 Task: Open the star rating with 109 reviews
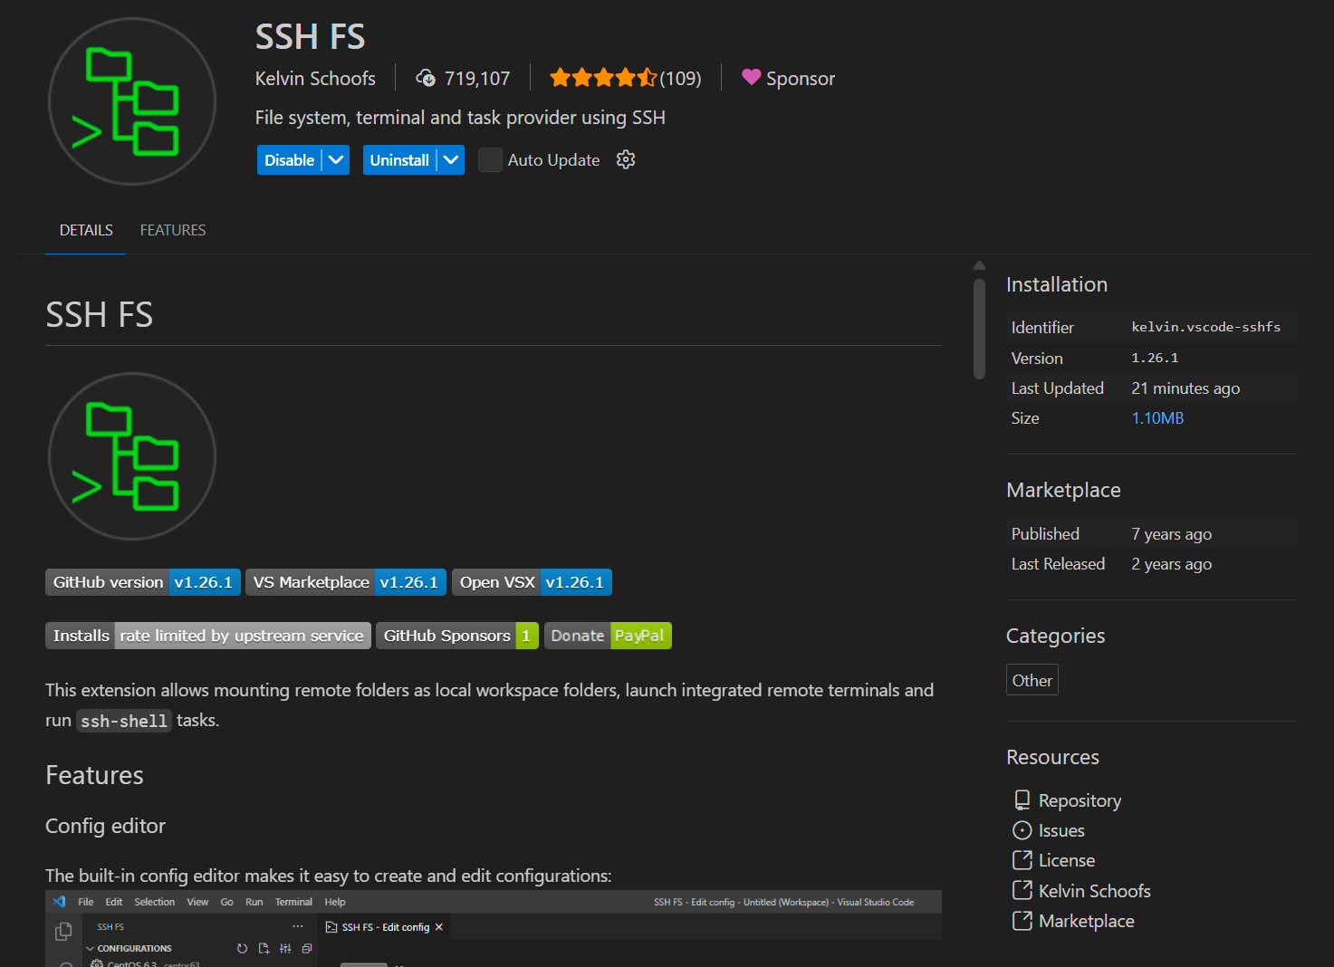pyautogui.click(x=626, y=79)
